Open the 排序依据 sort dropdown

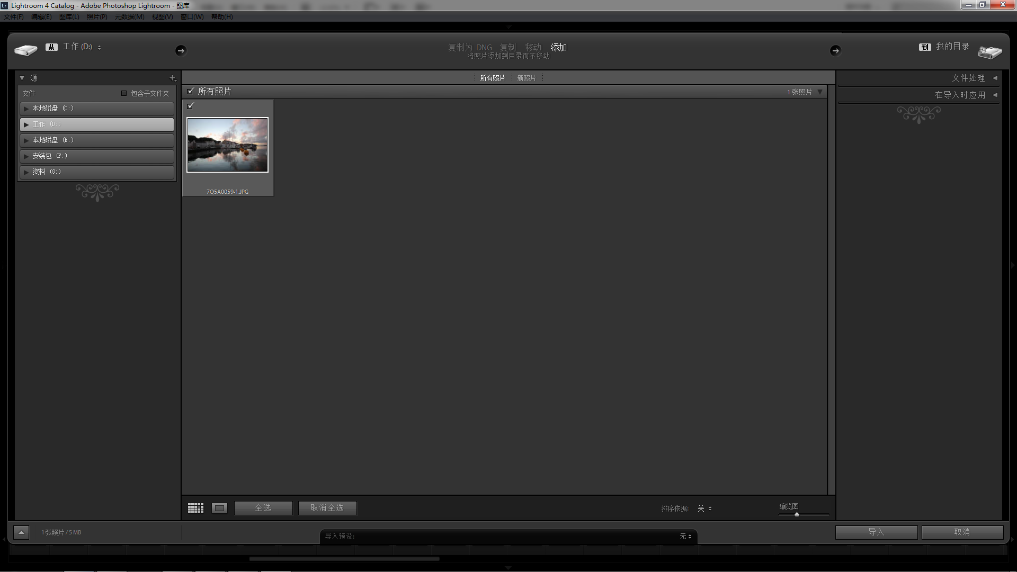click(704, 508)
